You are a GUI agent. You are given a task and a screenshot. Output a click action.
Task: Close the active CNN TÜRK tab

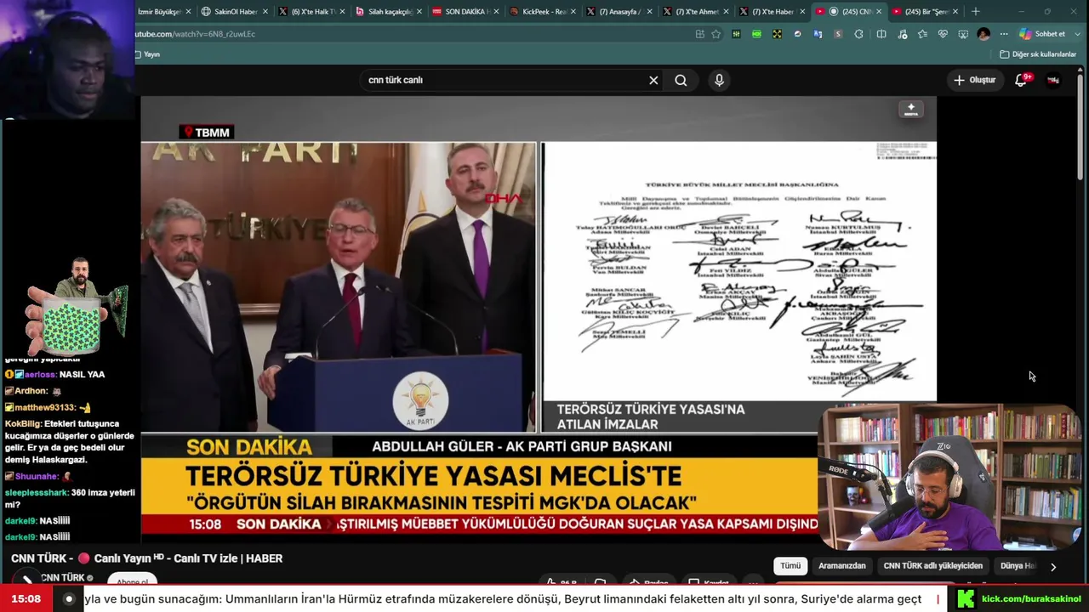click(879, 12)
